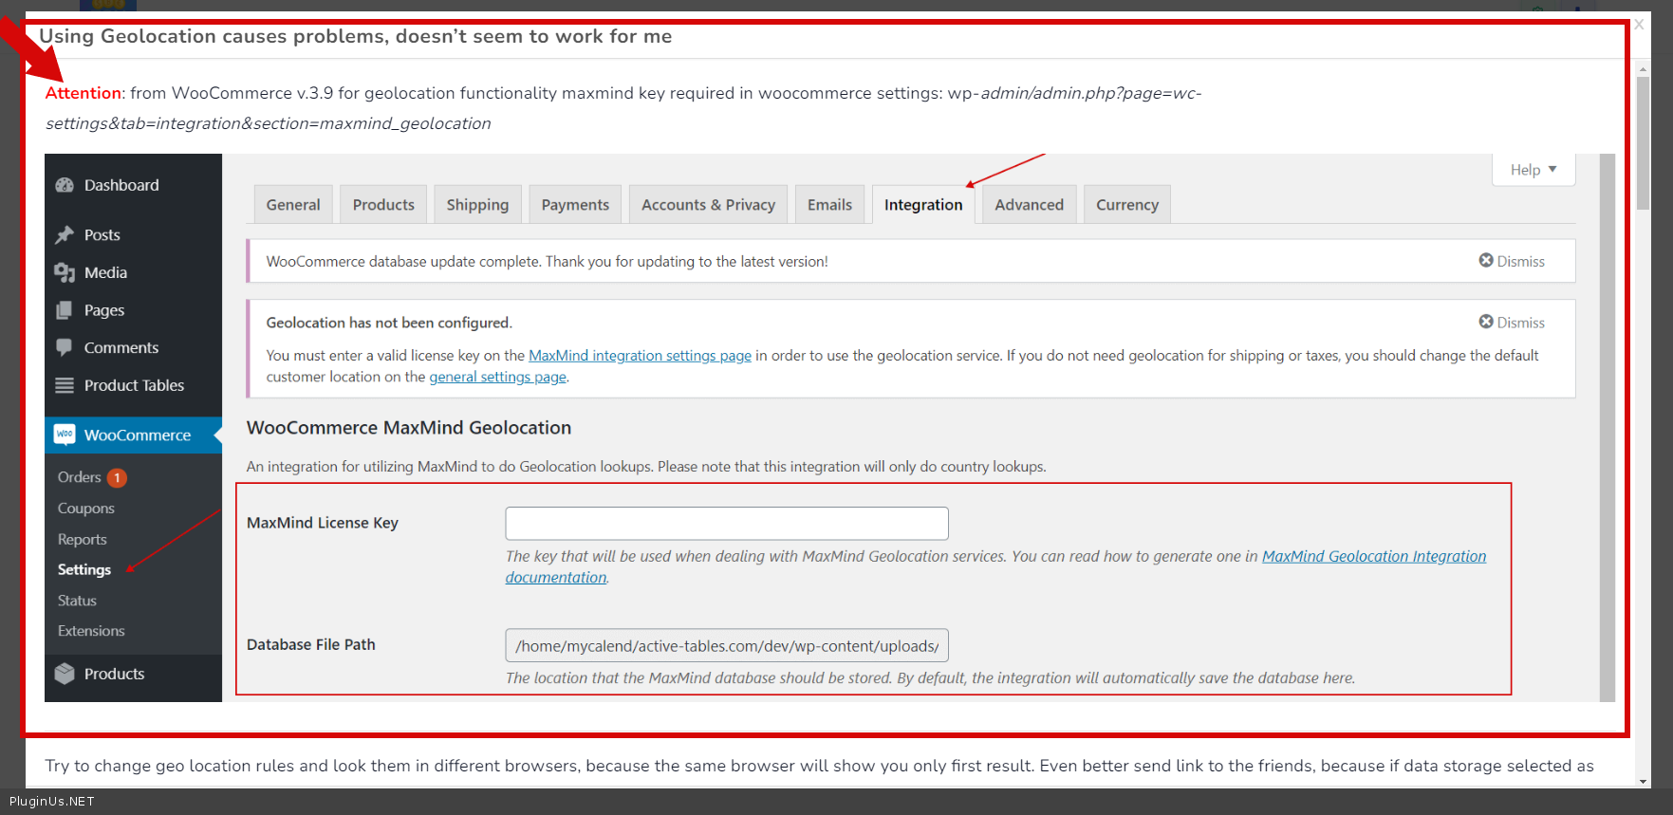
Task: Open Media via its sidebar icon
Action: click(65, 273)
